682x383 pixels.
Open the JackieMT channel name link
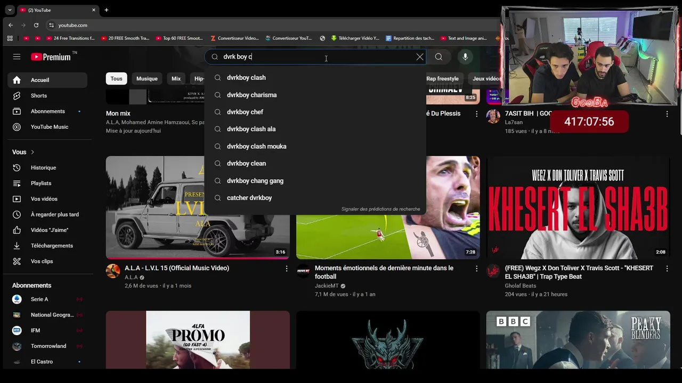pos(327,286)
